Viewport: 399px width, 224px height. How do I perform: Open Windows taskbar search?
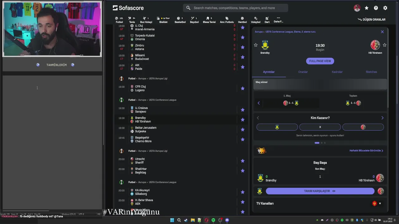(179, 220)
